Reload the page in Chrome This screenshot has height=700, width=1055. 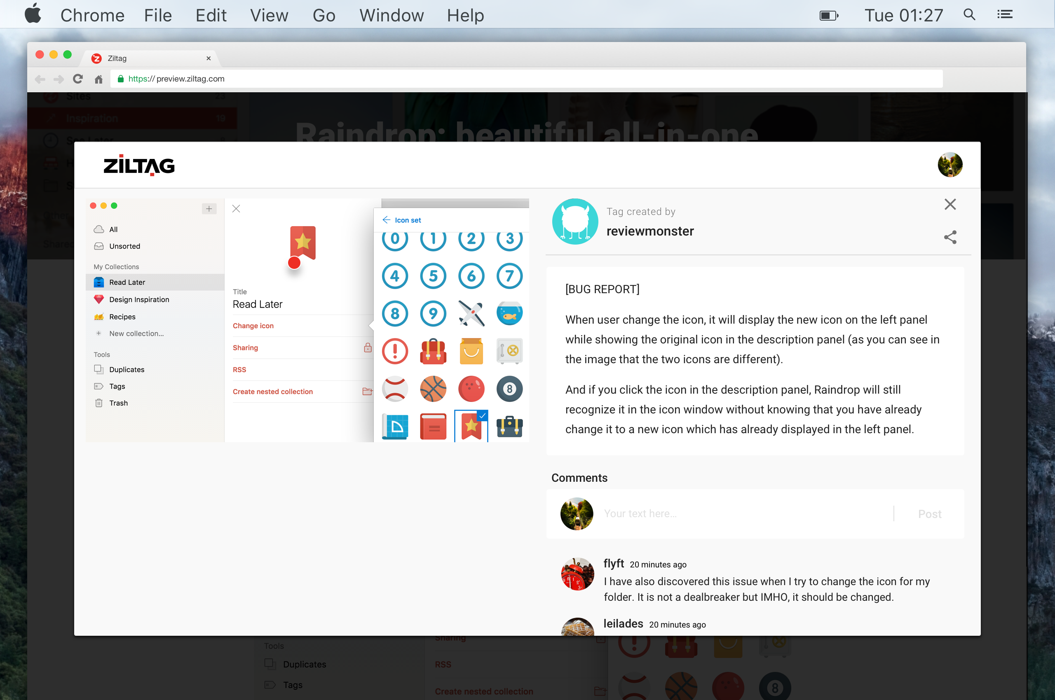78,79
